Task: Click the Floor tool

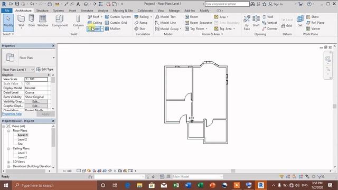Action: tap(94, 28)
